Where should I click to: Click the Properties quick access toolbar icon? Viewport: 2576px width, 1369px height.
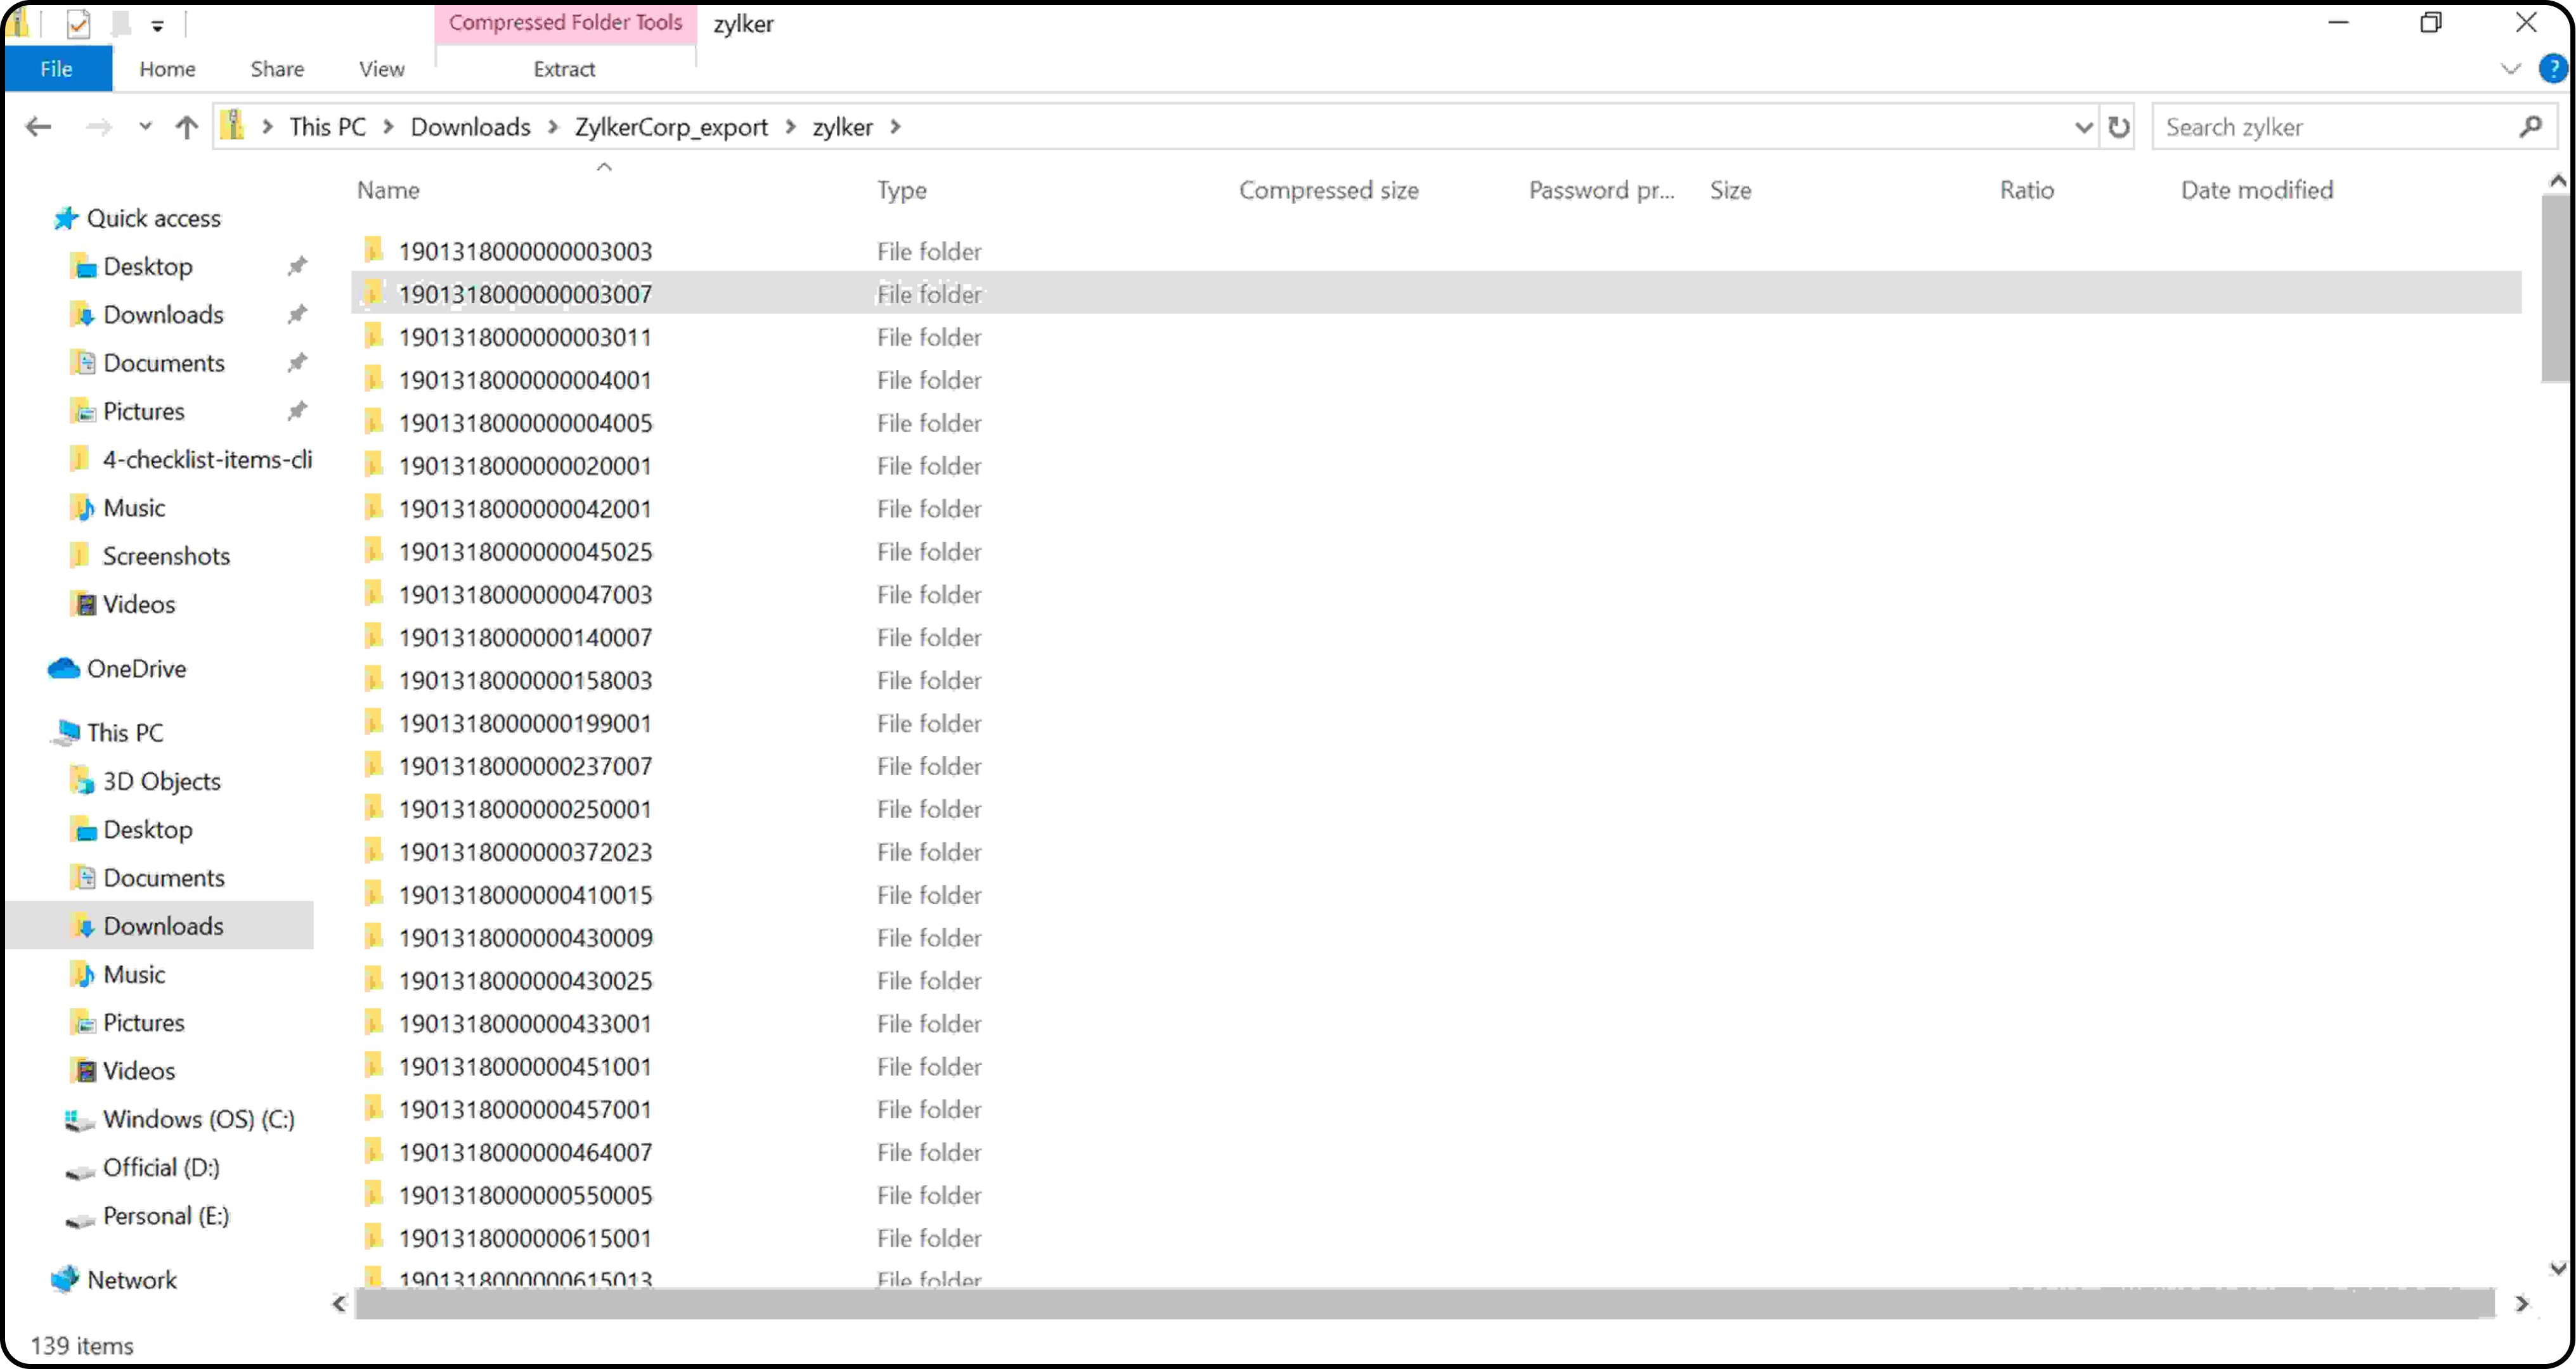tap(78, 24)
